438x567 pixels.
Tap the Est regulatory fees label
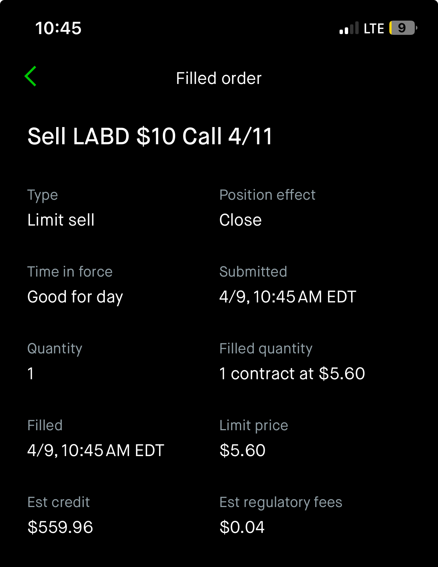point(281,503)
